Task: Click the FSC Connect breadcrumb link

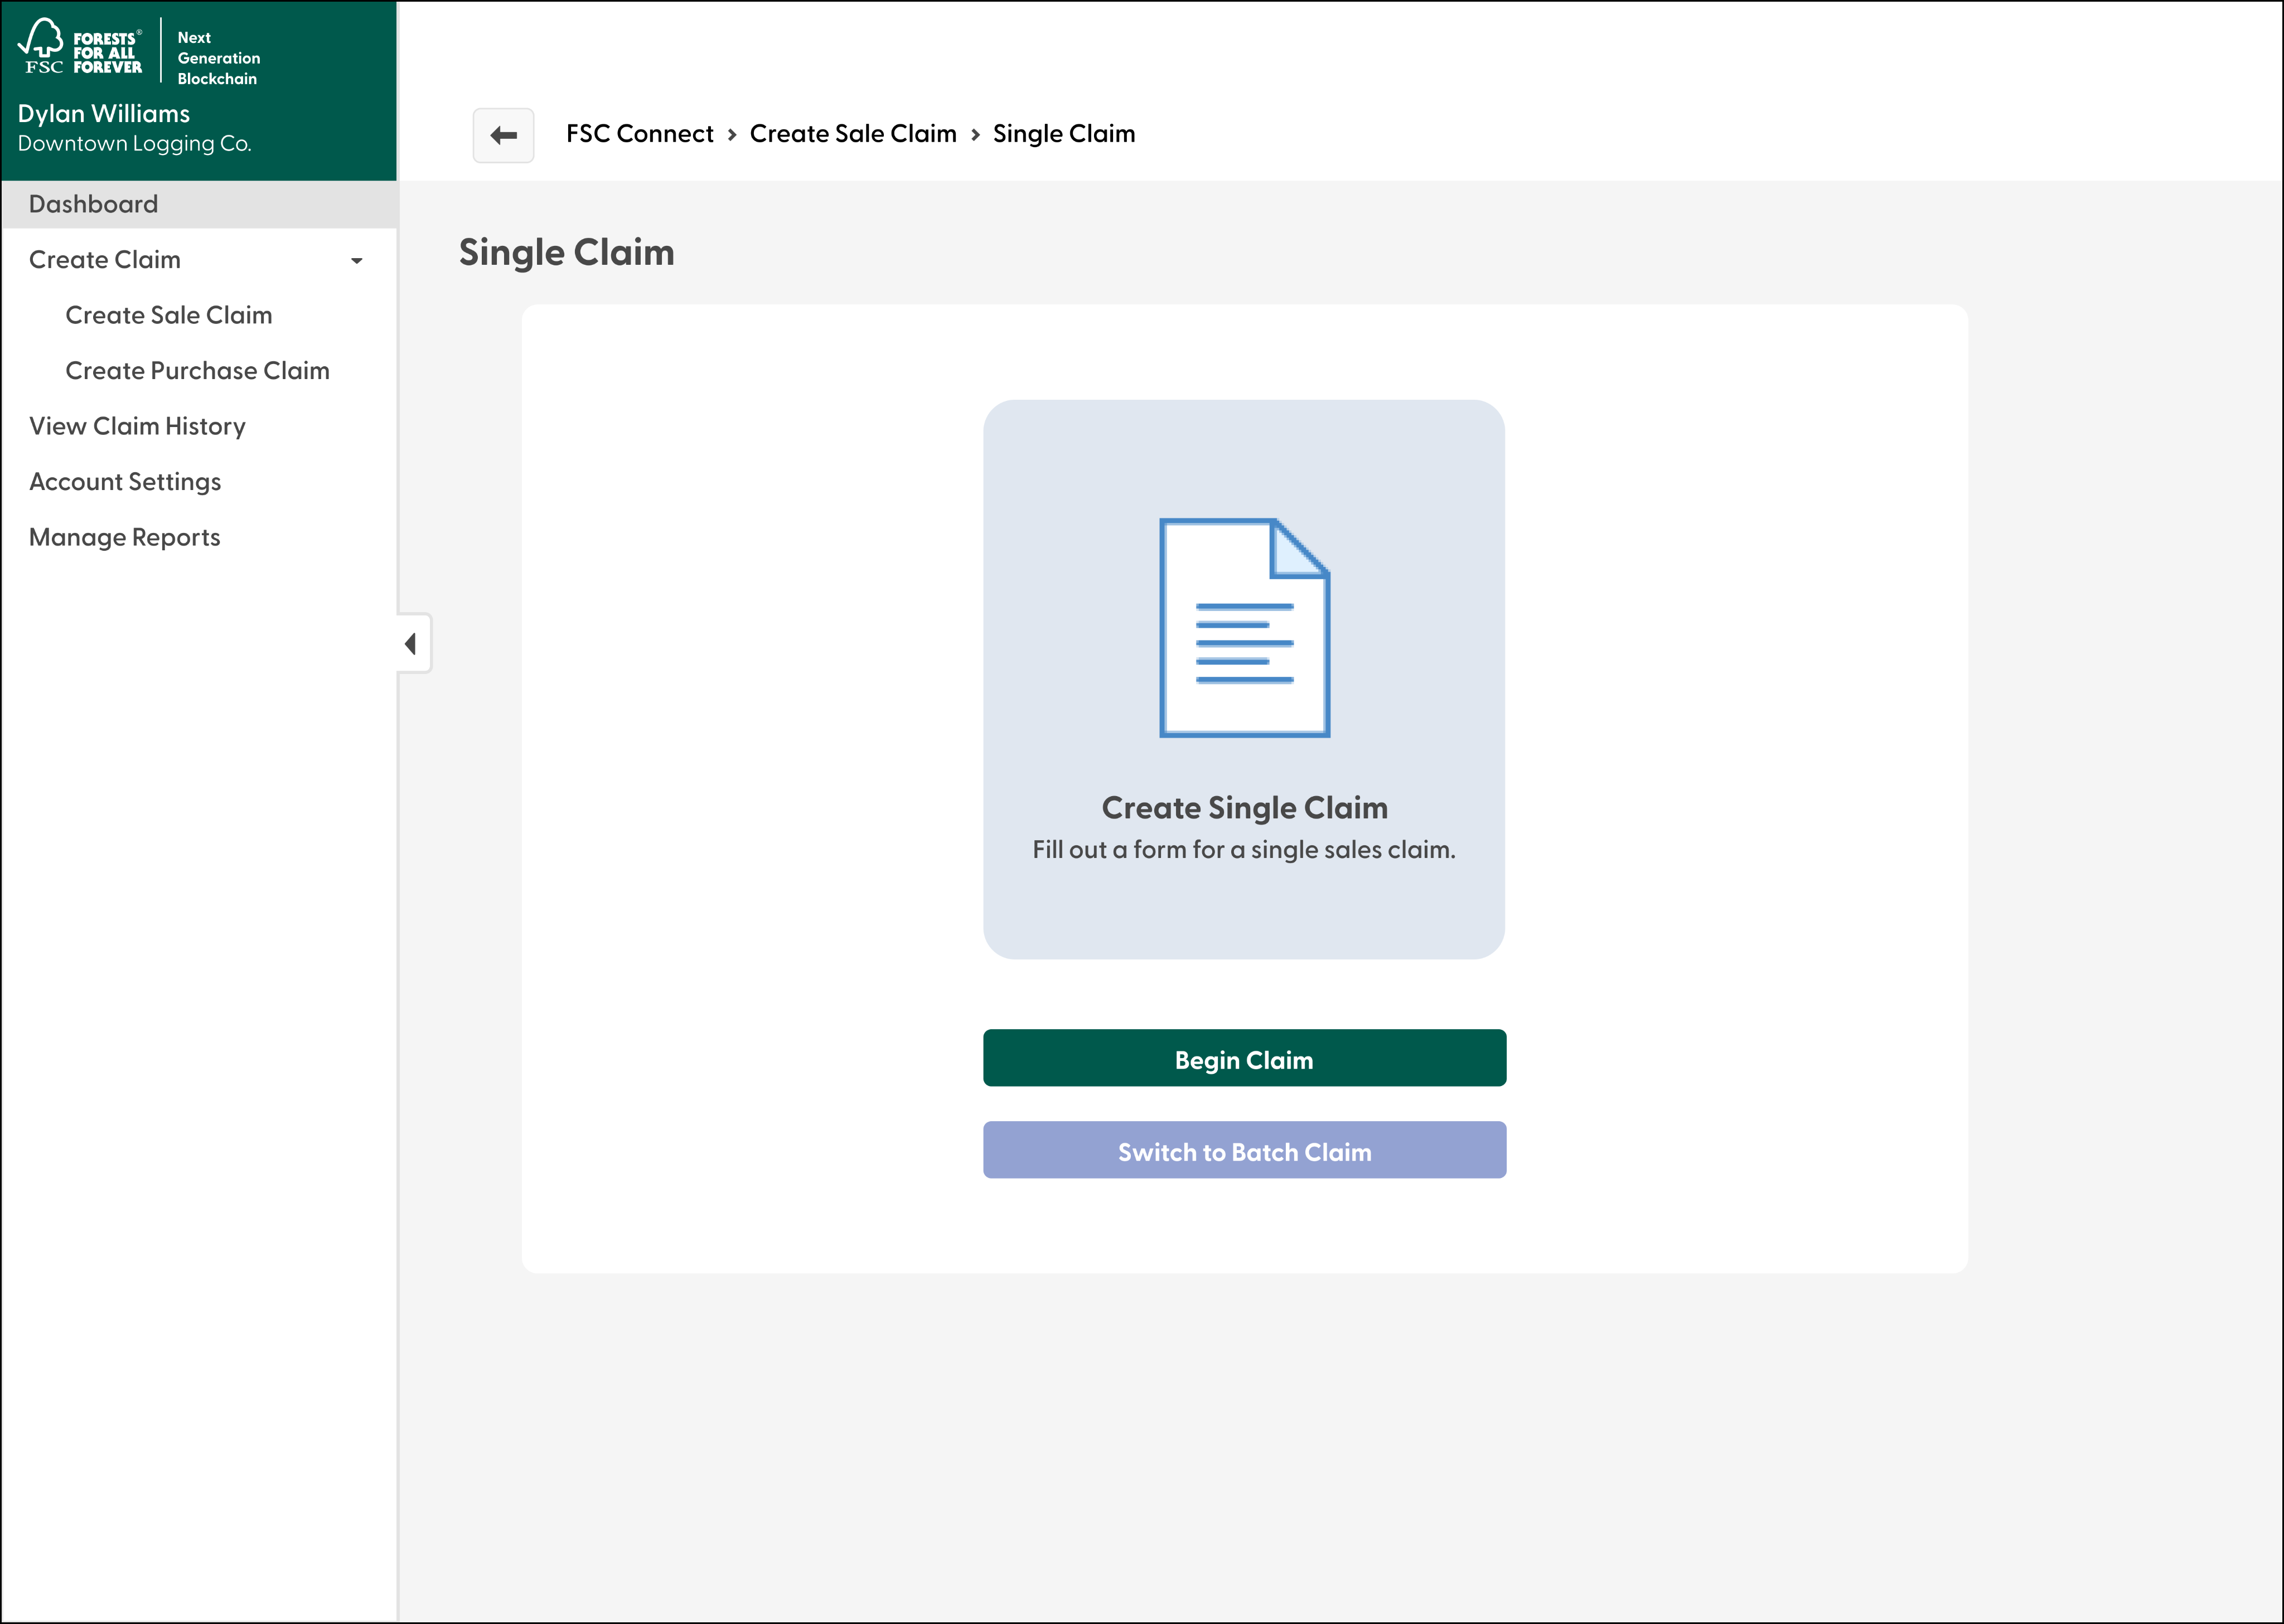Action: pyautogui.click(x=639, y=134)
